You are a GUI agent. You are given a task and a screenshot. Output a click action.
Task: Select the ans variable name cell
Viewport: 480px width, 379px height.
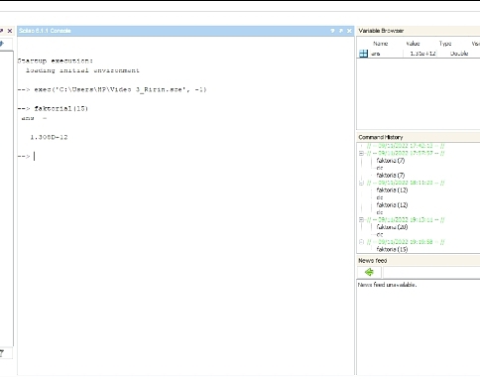(x=376, y=54)
